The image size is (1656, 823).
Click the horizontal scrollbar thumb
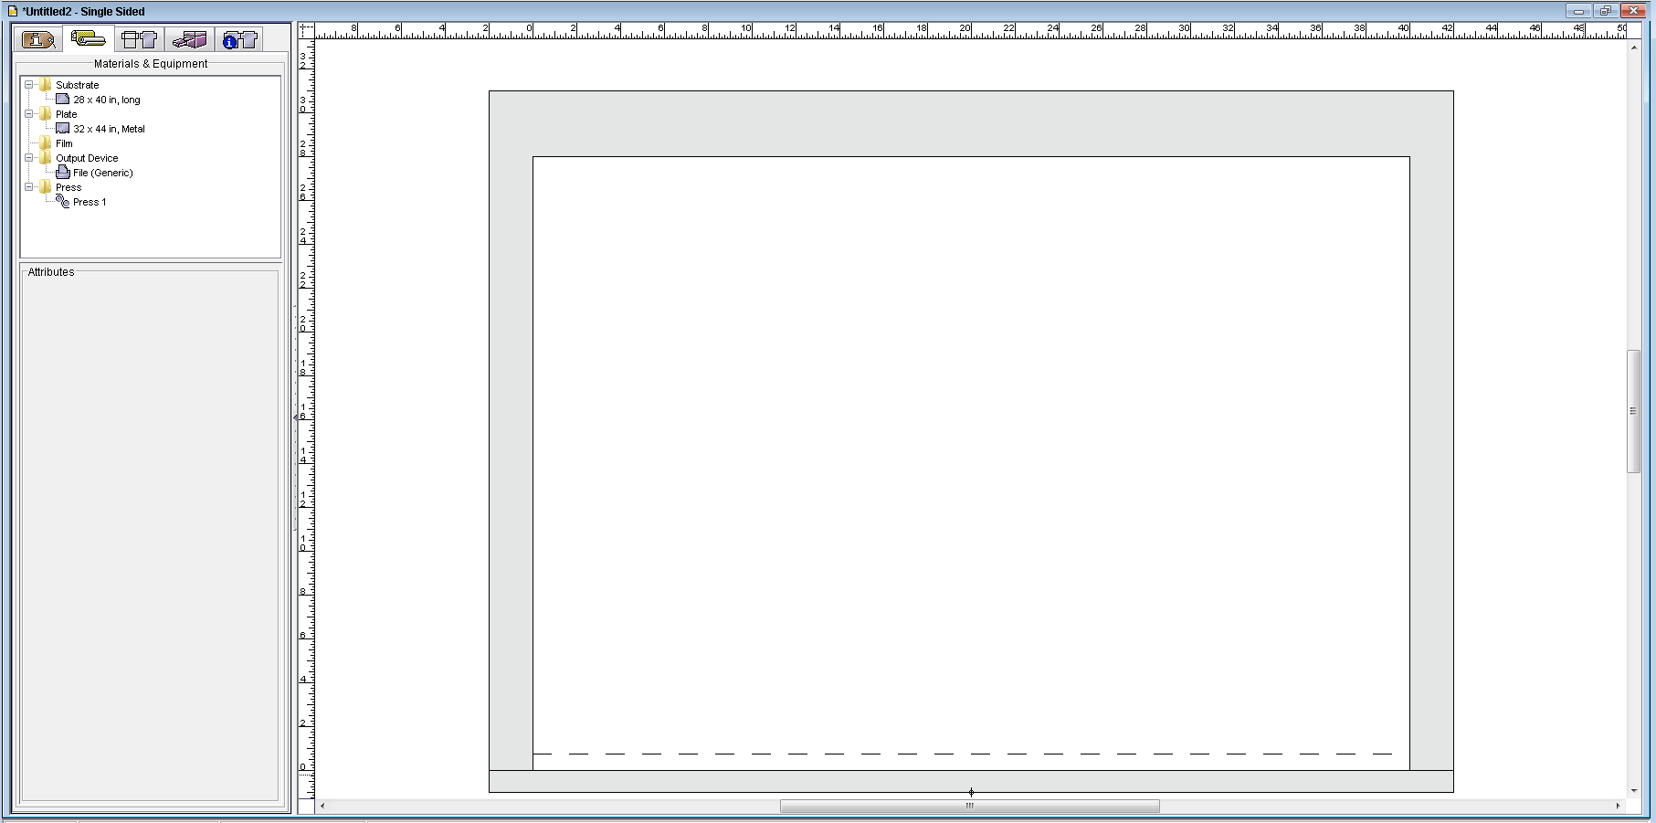[969, 807]
